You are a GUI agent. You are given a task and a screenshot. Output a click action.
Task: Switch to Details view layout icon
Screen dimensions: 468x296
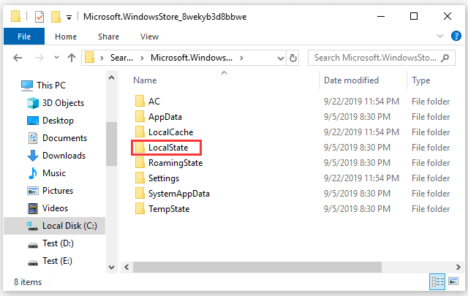[x=437, y=281]
